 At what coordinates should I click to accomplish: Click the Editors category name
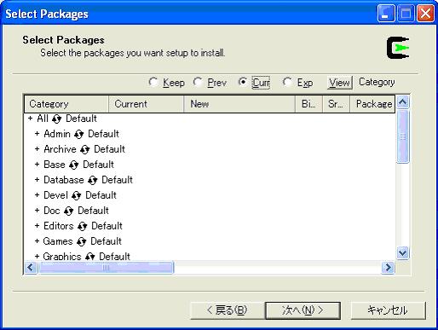coord(59,226)
